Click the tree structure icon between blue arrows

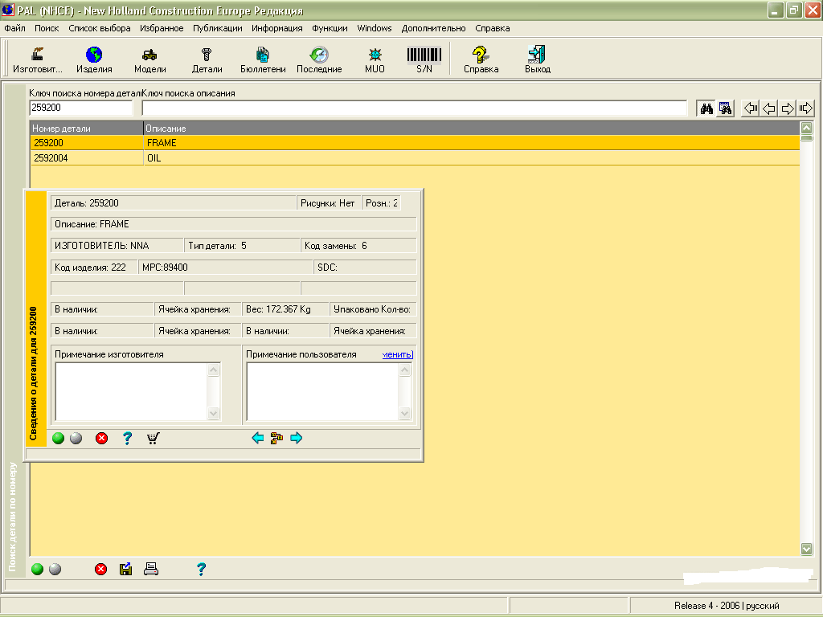pyautogui.click(x=276, y=438)
